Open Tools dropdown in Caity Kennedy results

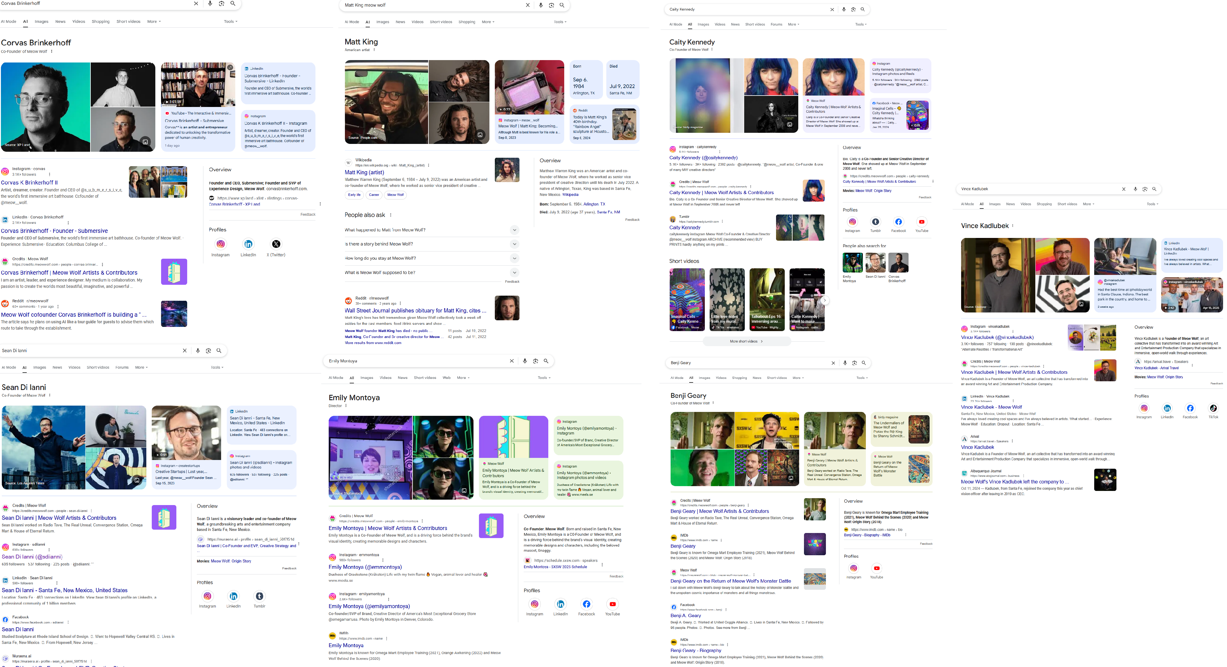point(861,24)
